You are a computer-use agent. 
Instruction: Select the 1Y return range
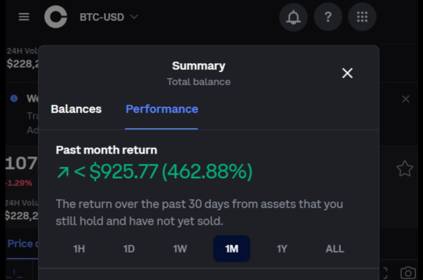282,249
